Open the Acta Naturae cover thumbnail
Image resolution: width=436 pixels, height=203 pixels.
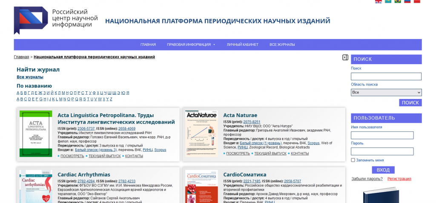coord(201,134)
